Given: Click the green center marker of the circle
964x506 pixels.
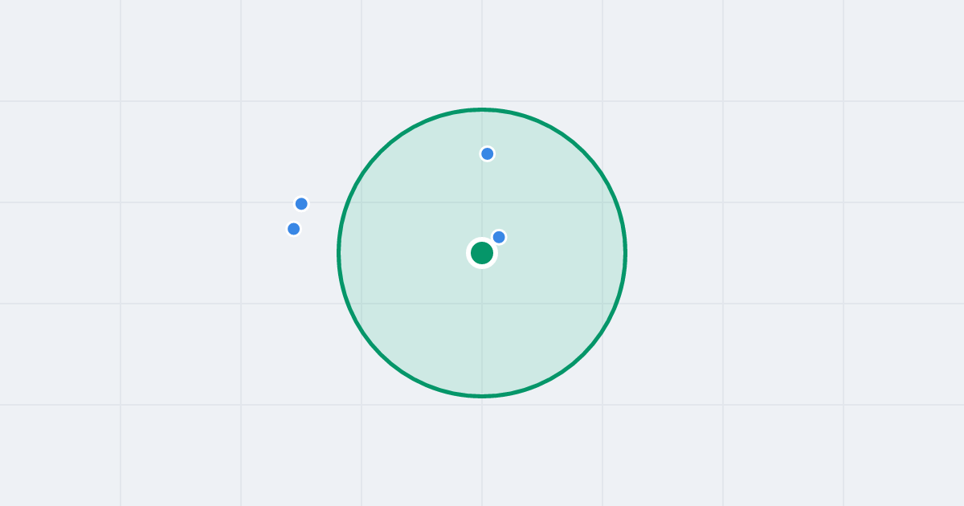Looking at the screenshot, I should pos(482,253).
